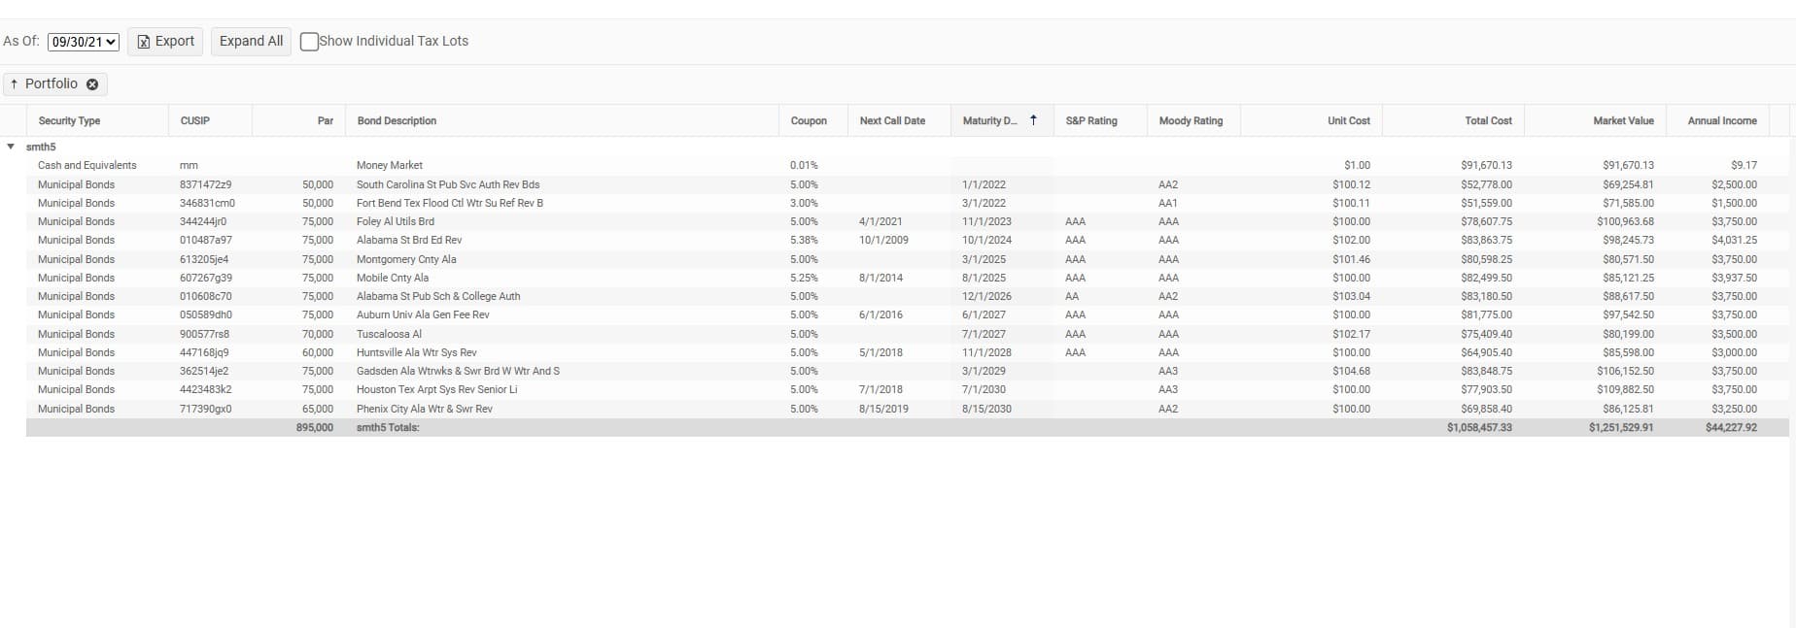Image resolution: width=1796 pixels, height=628 pixels.
Task: Click the 5.38% coupon value
Action: point(804,240)
